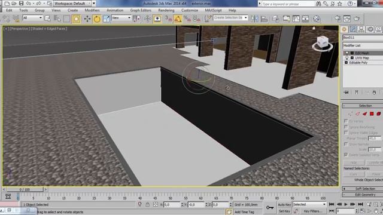Open the Selected key filter dropdown

[309, 204]
